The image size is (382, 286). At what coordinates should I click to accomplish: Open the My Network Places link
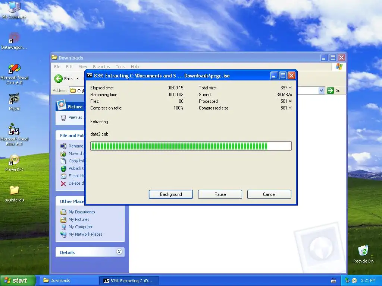coord(85,234)
